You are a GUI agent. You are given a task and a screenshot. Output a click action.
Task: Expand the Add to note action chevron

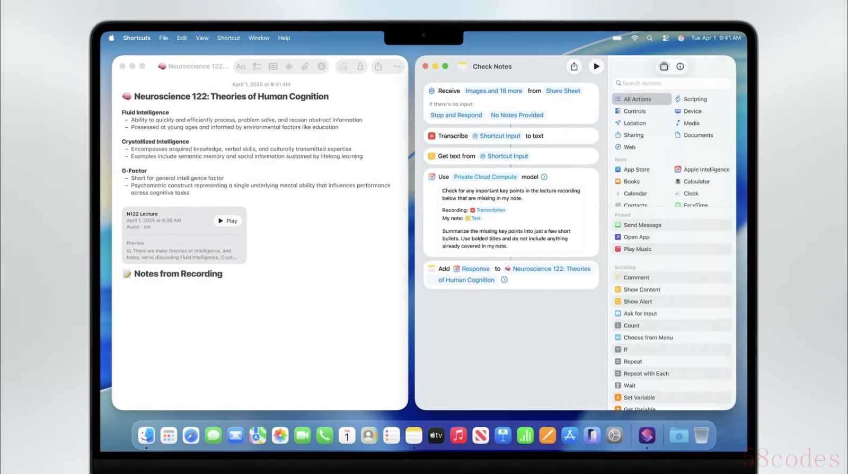click(504, 280)
